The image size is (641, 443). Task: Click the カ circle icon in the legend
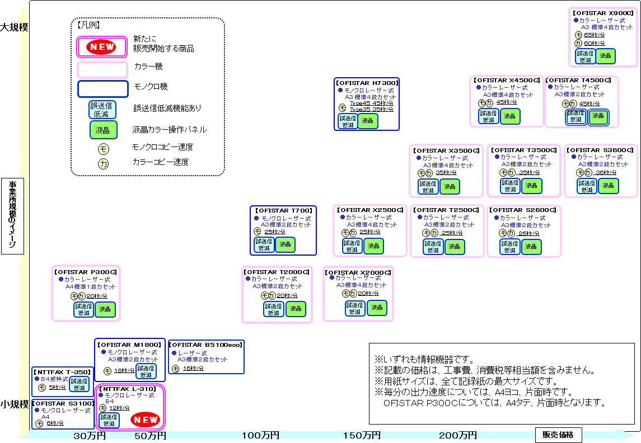[104, 164]
